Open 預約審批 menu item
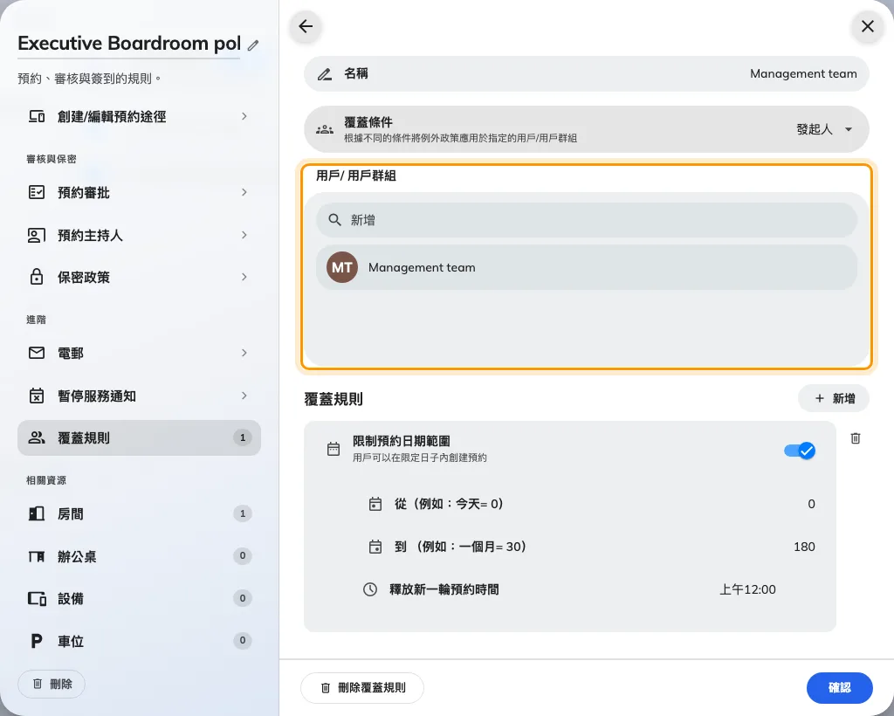 [139, 193]
